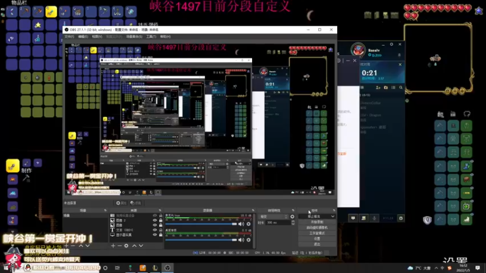Open settings from the OBS controls panel
This screenshot has height=273, width=486.
pyautogui.click(x=317, y=238)
